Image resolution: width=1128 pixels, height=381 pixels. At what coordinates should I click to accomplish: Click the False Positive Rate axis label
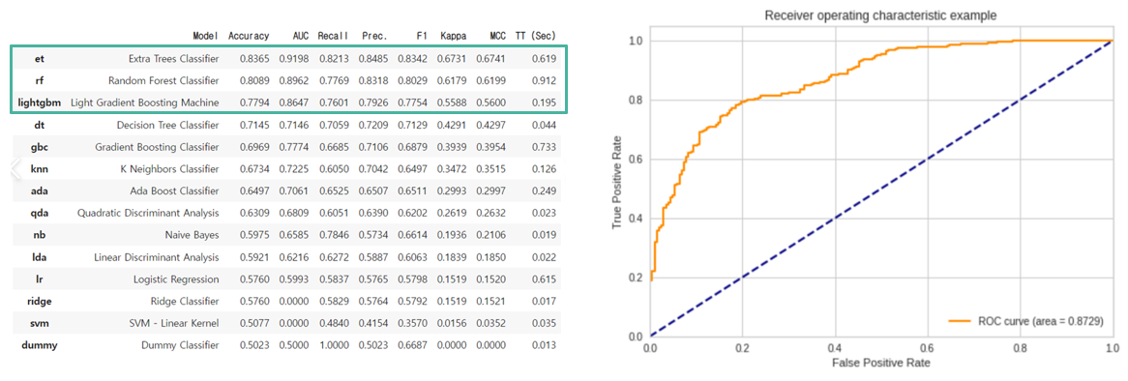click(x=880, y=363)
